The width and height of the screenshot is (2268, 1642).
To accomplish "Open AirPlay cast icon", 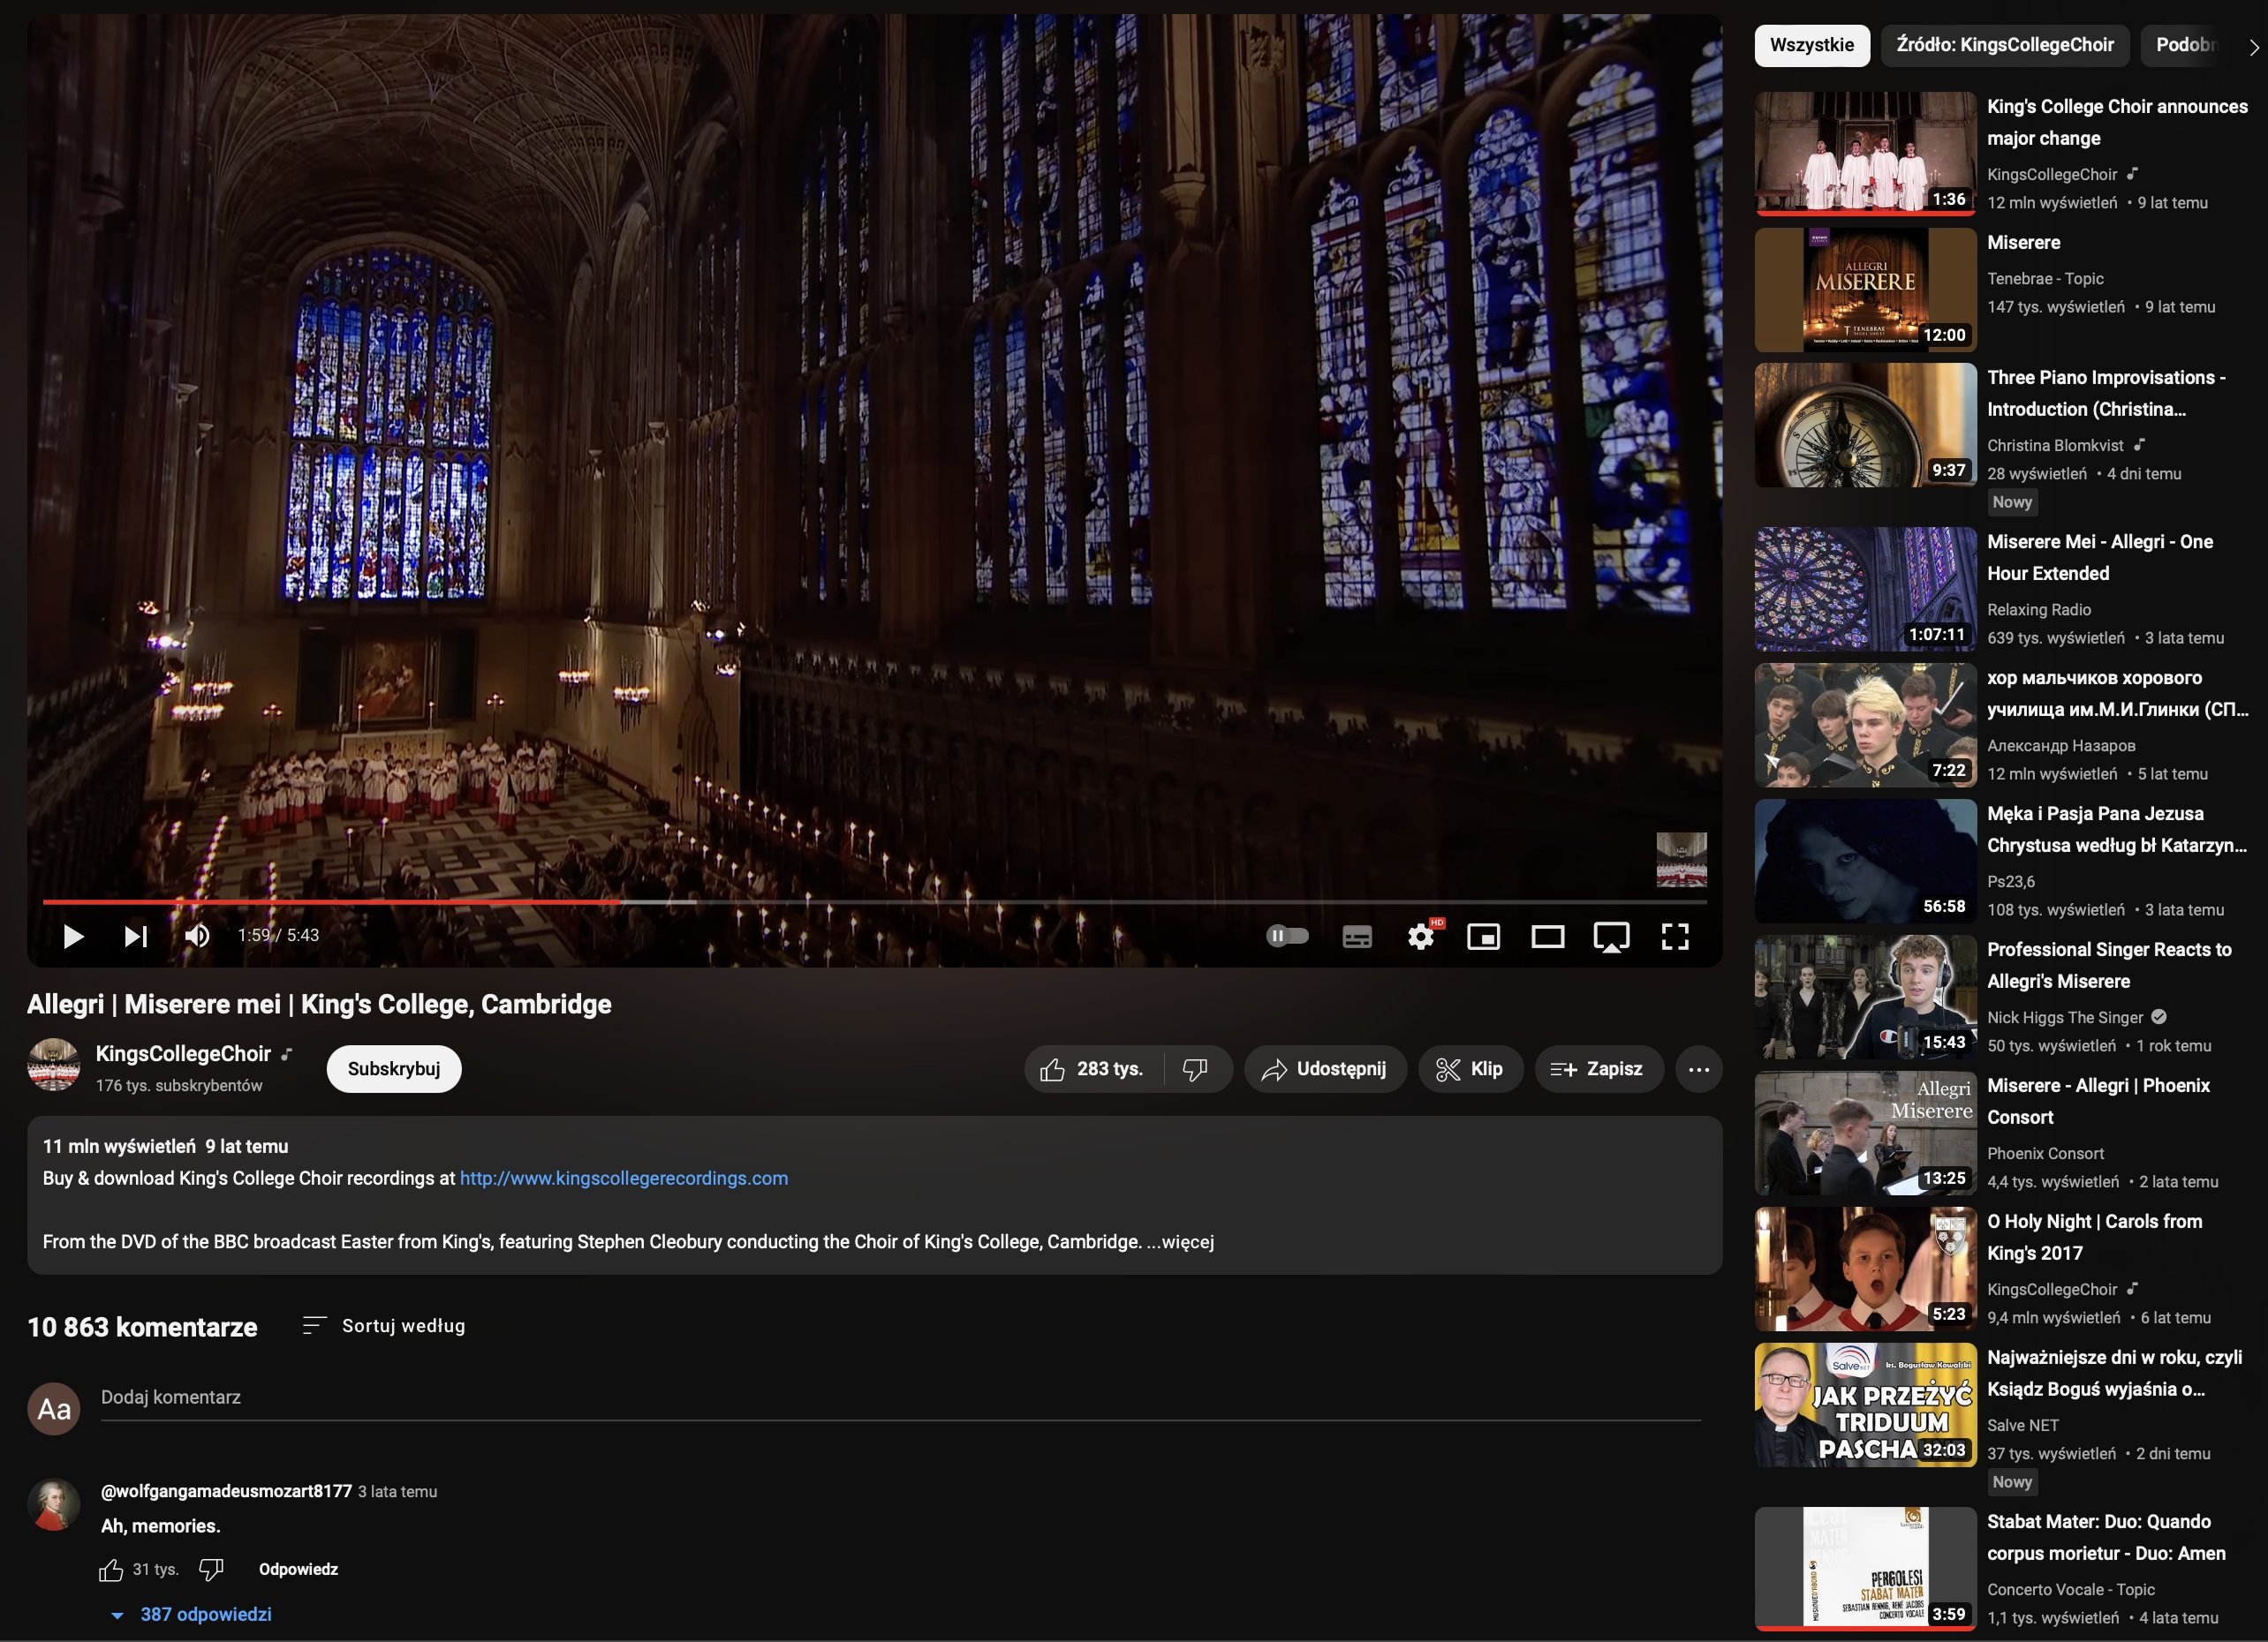I will pos(1611,937).
